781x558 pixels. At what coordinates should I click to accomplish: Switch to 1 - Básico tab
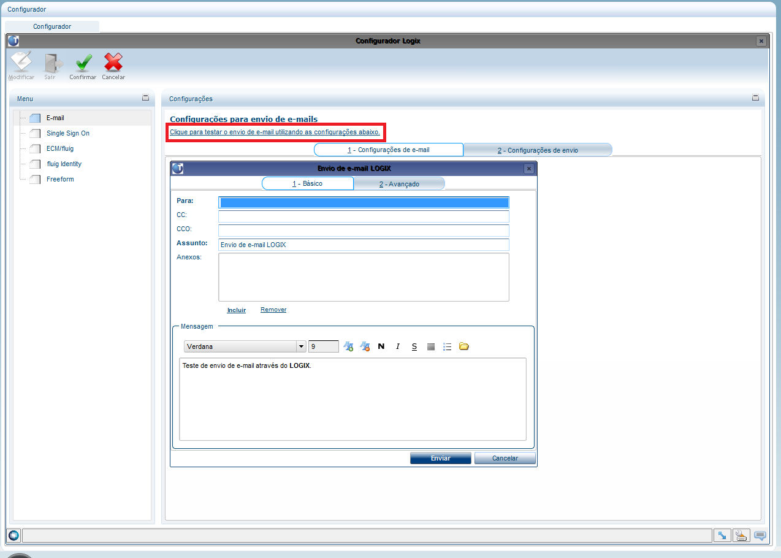pos(308,183)
